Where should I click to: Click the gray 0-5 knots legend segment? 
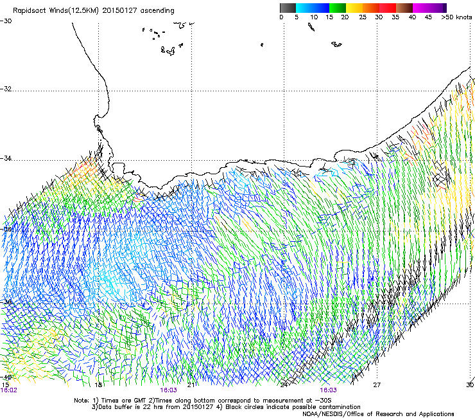pyautogui.click(x=288, y=8)
